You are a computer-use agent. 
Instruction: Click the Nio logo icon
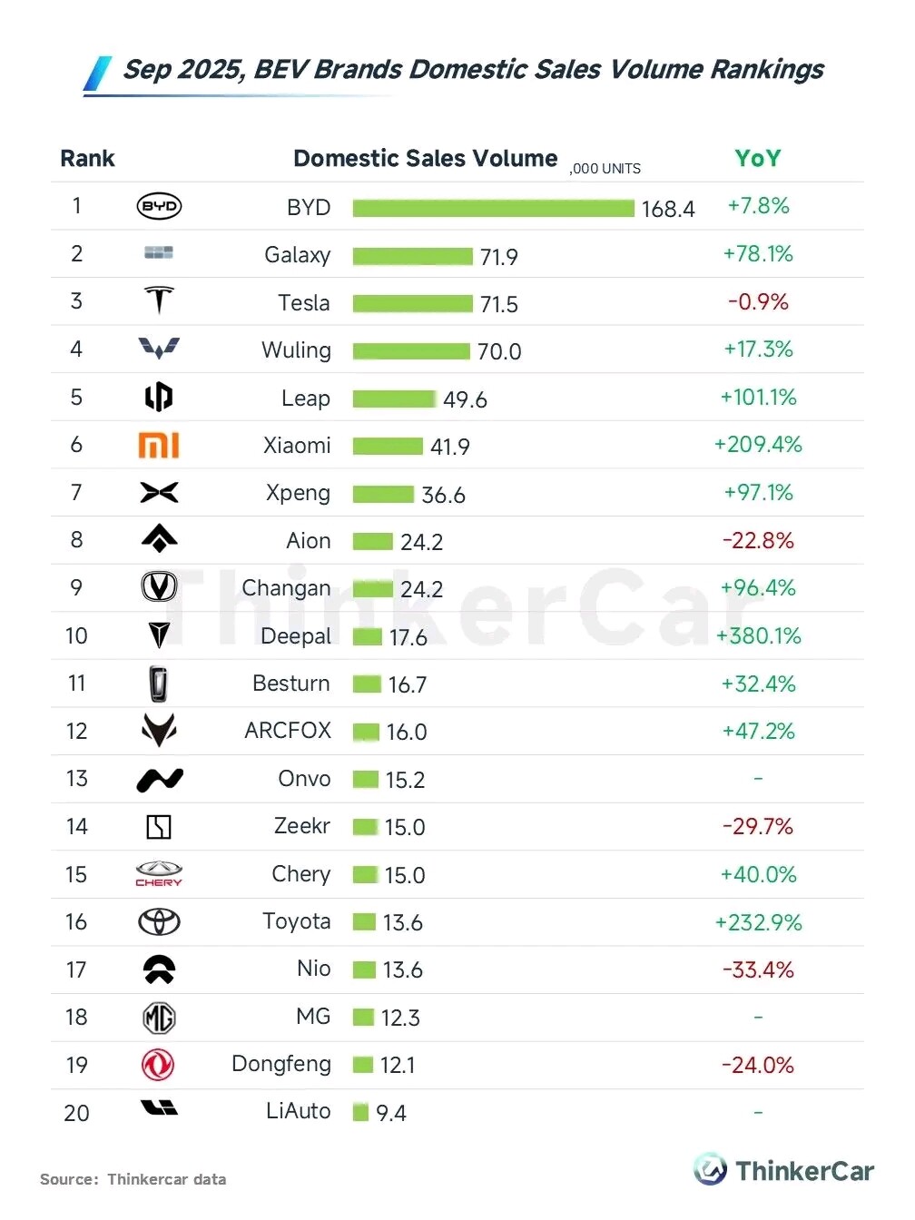(x=159, y=969)
